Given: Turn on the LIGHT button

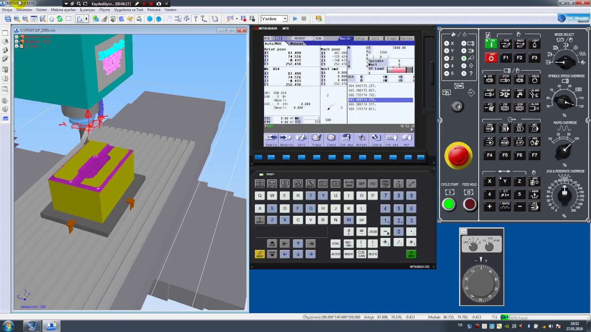Looking at the screenshot, I should (535, 43).
